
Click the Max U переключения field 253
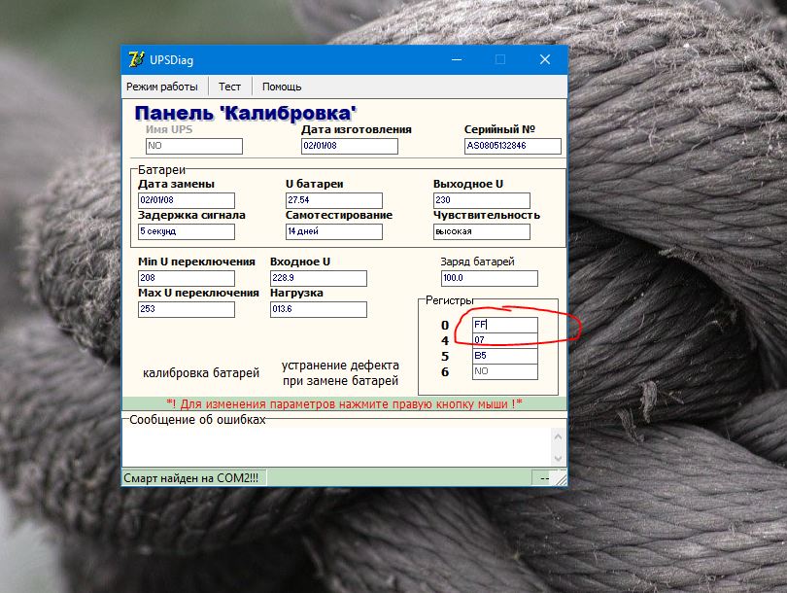(187, 309)
